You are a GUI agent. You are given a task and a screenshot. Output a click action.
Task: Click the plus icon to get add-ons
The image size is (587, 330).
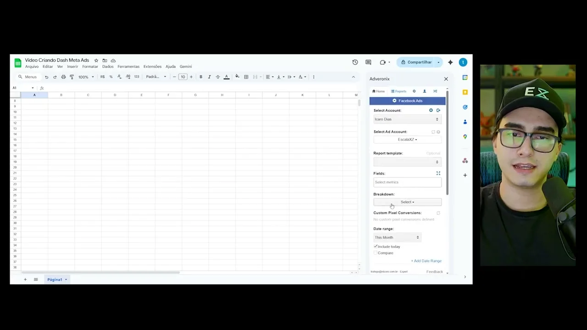[x=465, y=175]
